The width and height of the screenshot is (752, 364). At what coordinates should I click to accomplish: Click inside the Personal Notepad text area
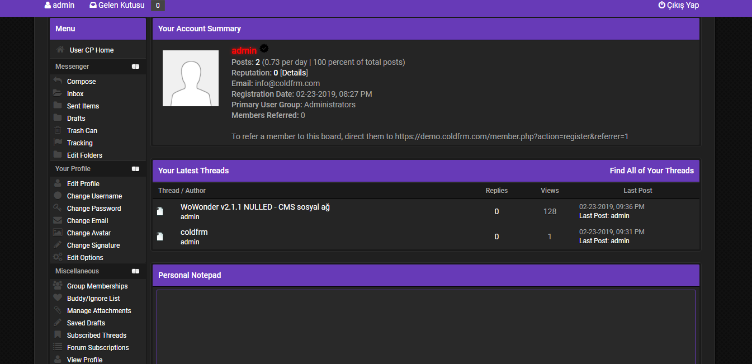tap(425, 327)
